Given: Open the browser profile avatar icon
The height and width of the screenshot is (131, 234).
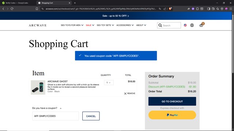Looking at the screenshot, I should [x=226, y=9].
